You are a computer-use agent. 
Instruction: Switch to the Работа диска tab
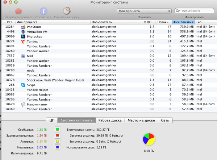[110, 120]
